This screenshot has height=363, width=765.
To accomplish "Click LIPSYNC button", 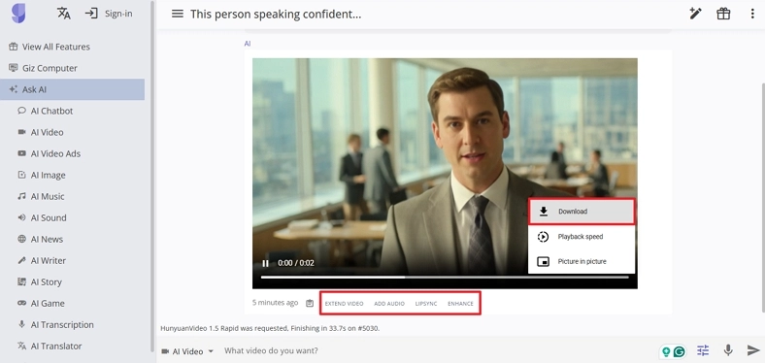I will (426, 304).
